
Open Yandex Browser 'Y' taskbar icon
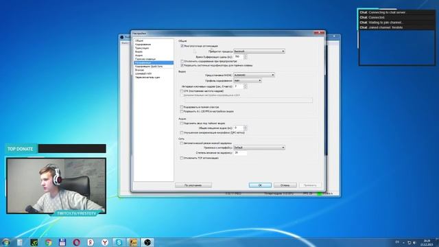point(105,242)
